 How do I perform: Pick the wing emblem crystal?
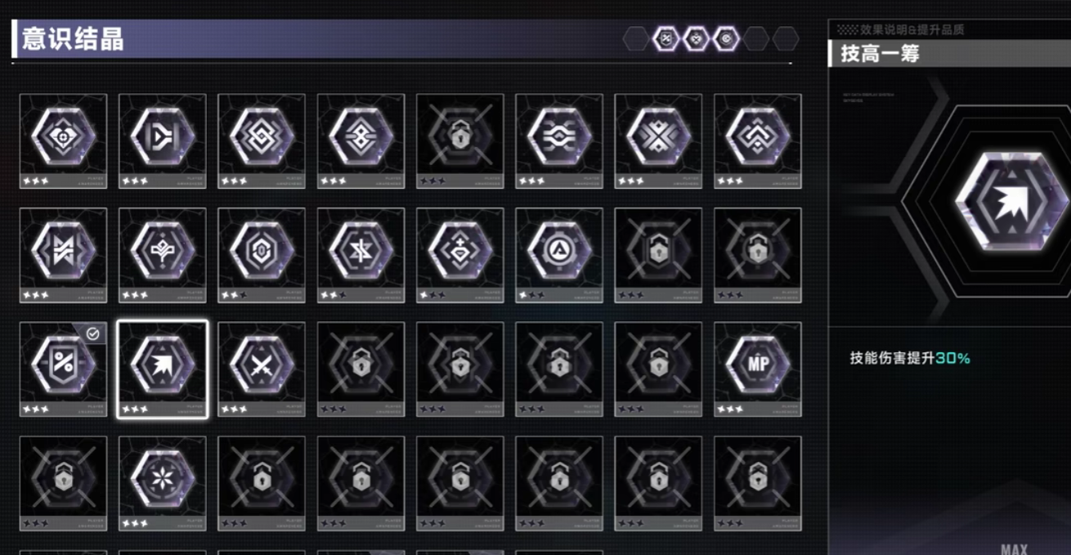point(162,255)
